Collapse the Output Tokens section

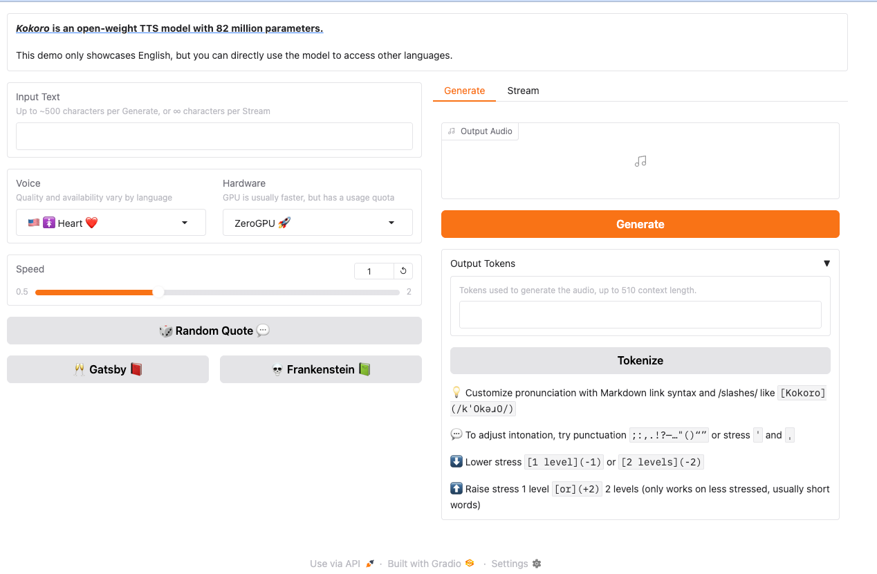827,263
